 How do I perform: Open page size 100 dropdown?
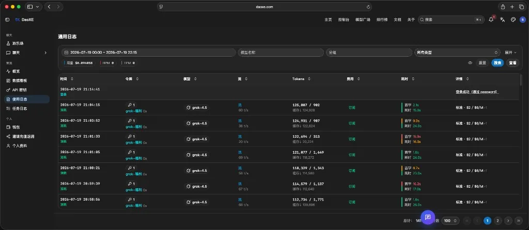pyautogui.click(x=450, y=221)
